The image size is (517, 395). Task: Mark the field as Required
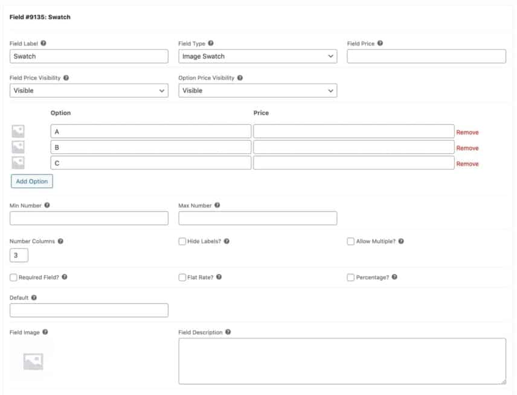coord(11,277)
